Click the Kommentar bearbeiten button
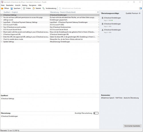 132,126
